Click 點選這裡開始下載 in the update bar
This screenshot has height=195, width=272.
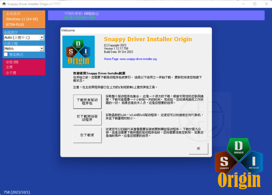click(79, 17)
